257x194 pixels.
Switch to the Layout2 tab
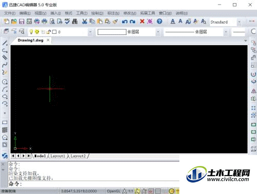[x=78, y=156]
